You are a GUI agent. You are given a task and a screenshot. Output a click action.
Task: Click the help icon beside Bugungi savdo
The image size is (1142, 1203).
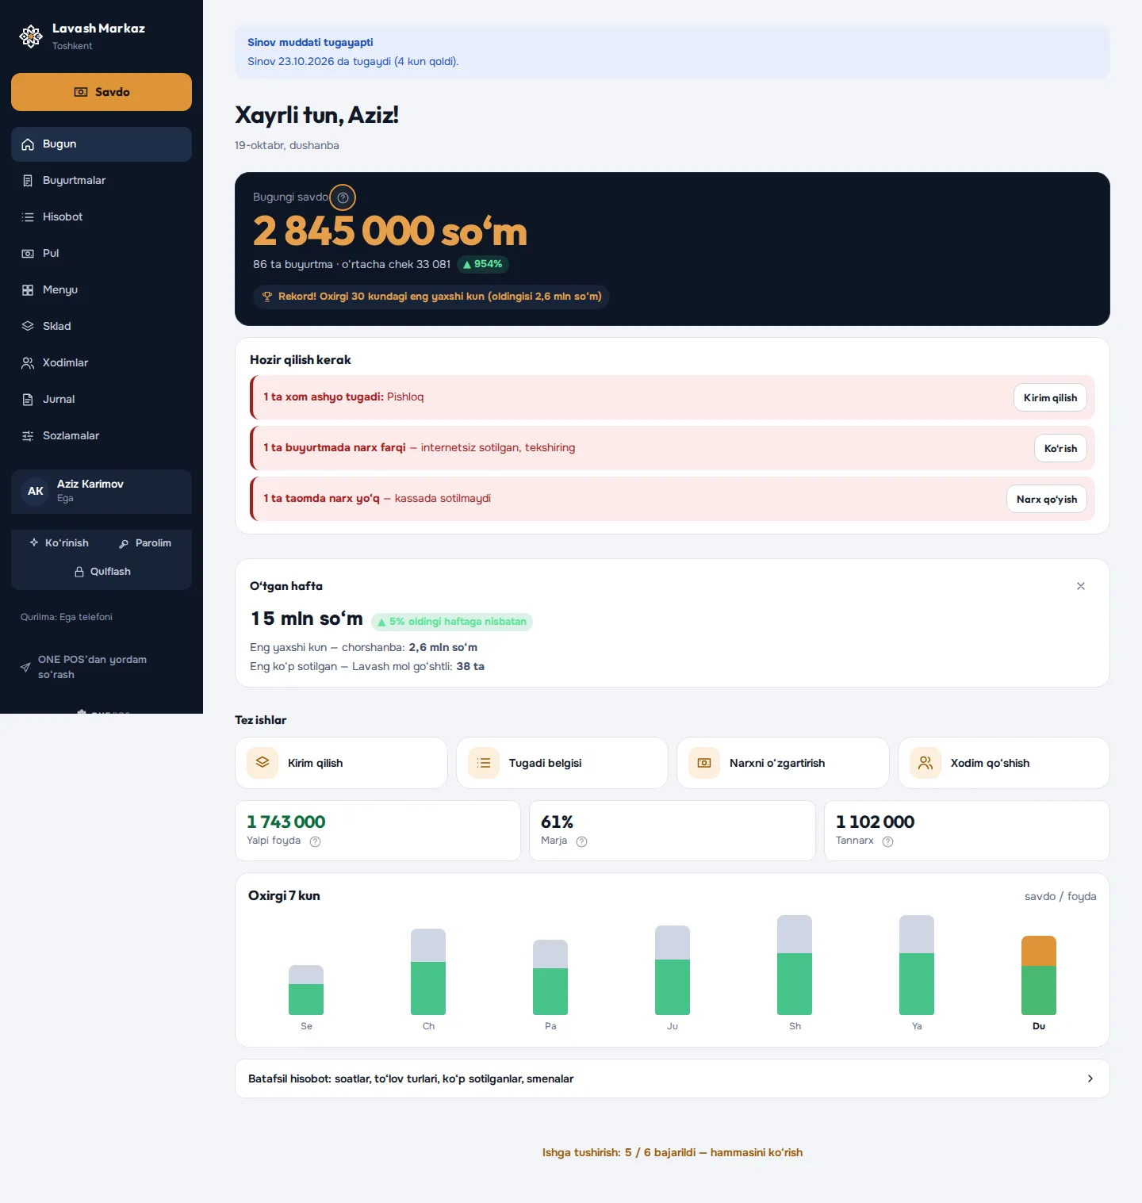[343, 197]
